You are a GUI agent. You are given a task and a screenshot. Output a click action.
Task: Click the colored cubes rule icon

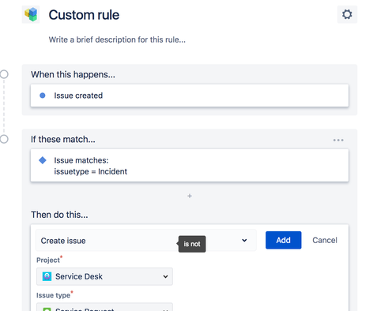pyautogui.click(x=31, y=14)
